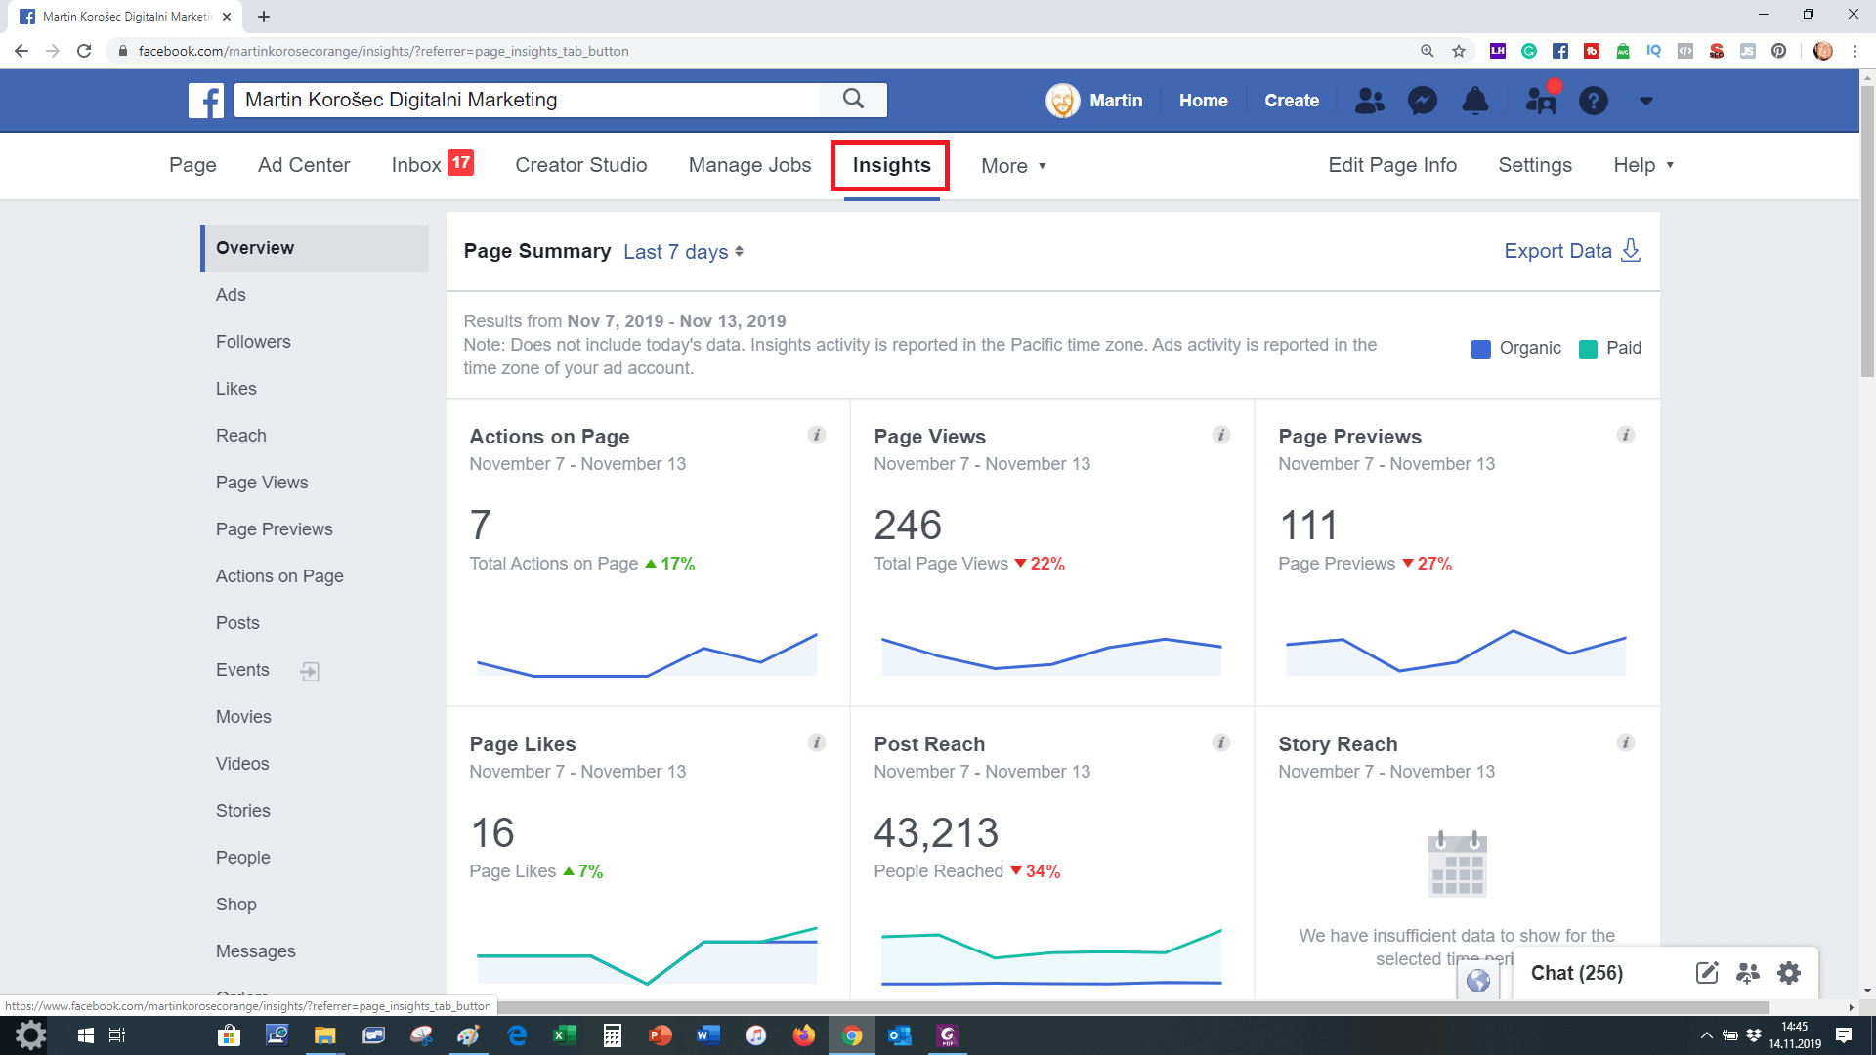Open the info icon on Page Views card
Image resolution: width=1876 pixels, height=1055 pixels.
pyautogui.click(x=1220, y=435)
